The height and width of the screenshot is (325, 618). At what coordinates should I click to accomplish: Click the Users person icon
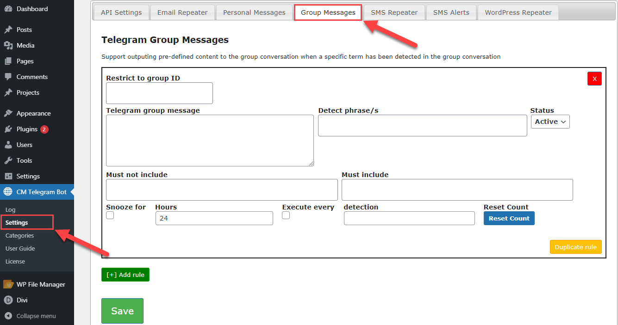8,145
